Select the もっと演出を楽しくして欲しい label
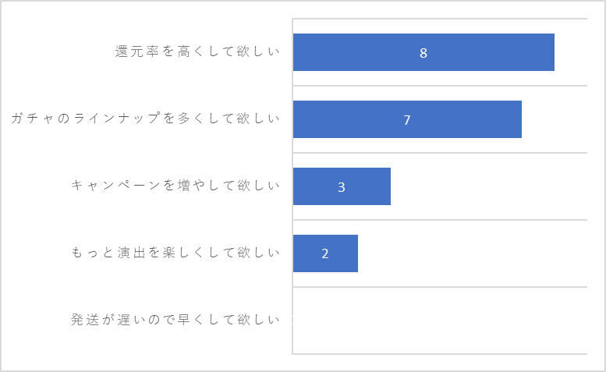 tap(175, 253)
